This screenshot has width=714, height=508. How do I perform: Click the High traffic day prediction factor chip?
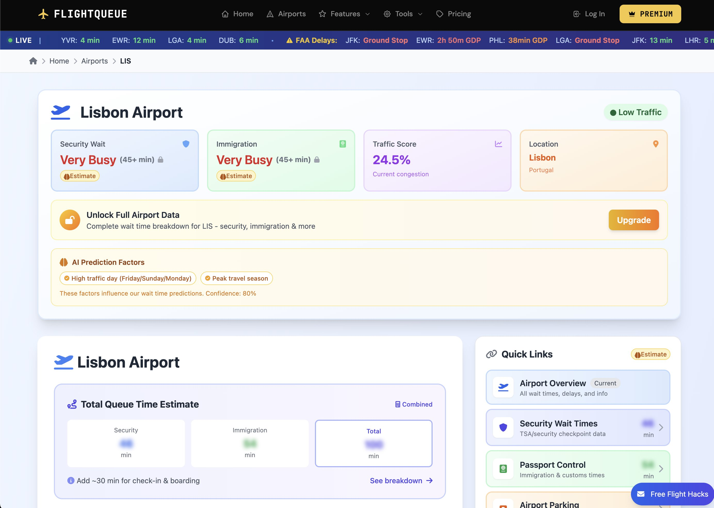[127, 278]
